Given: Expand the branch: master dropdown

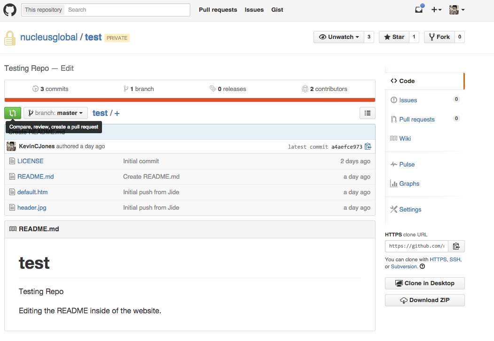Looking at the screenshot, I should tap(55, 113).
